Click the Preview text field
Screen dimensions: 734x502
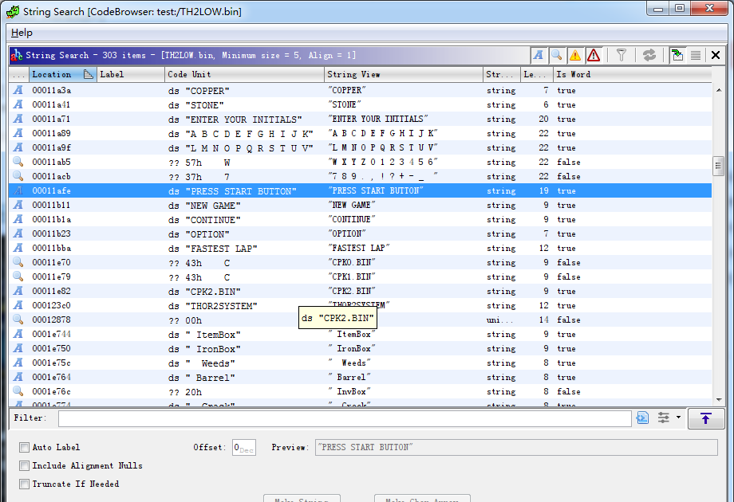coord(516,447)
